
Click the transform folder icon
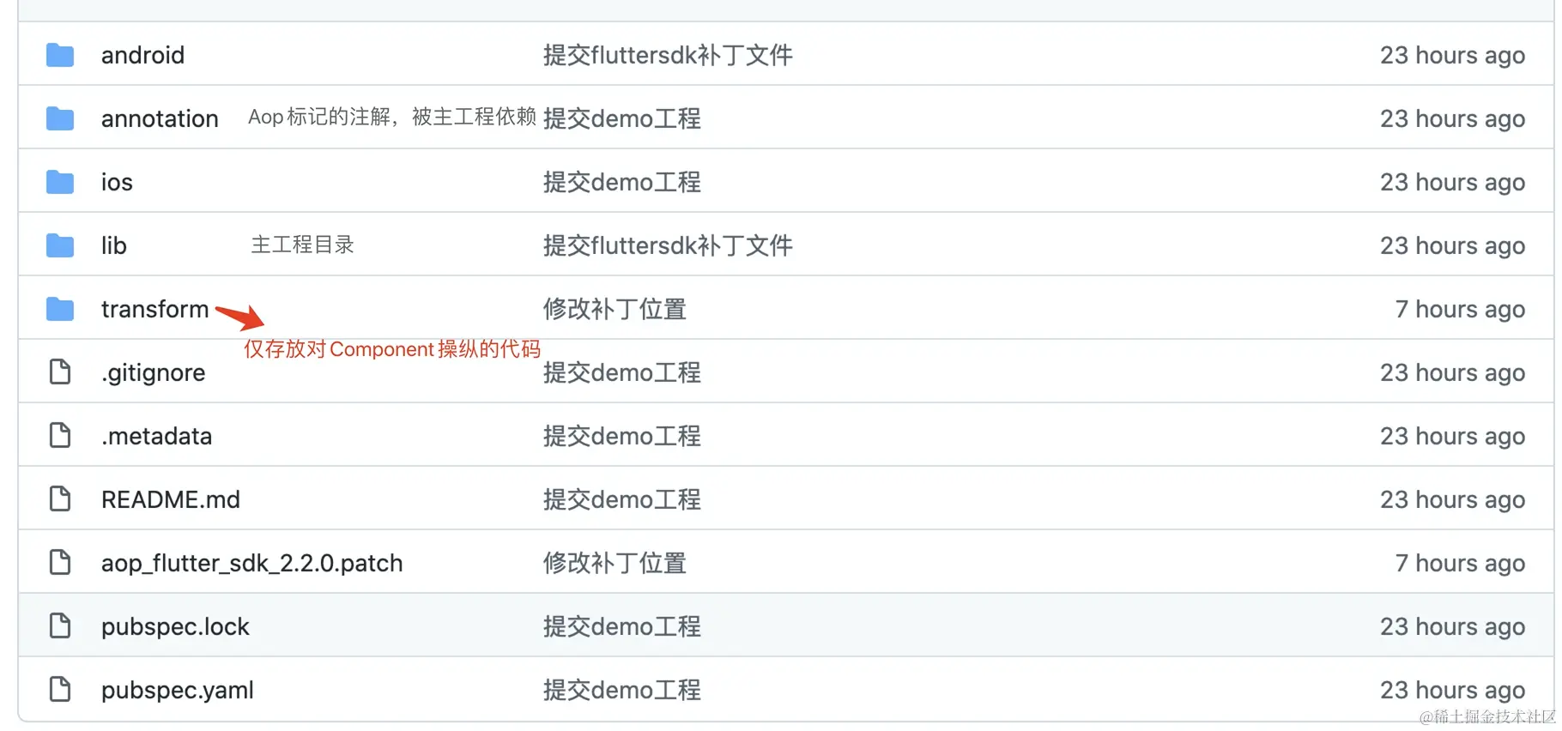[59, 309]
